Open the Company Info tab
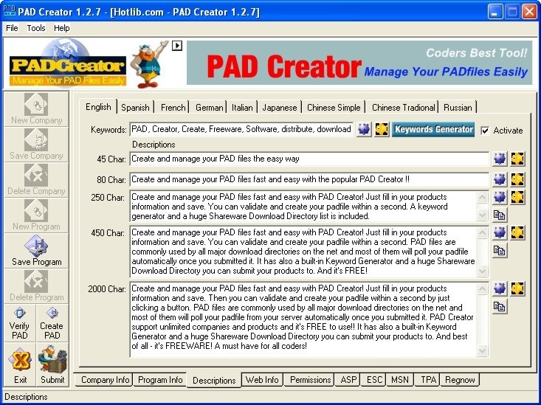541x405 pixels. point(105,380)
